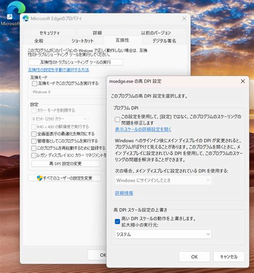
Task: Open the 表示スケールの詳細設定を開く link
Action: point(143,129)
